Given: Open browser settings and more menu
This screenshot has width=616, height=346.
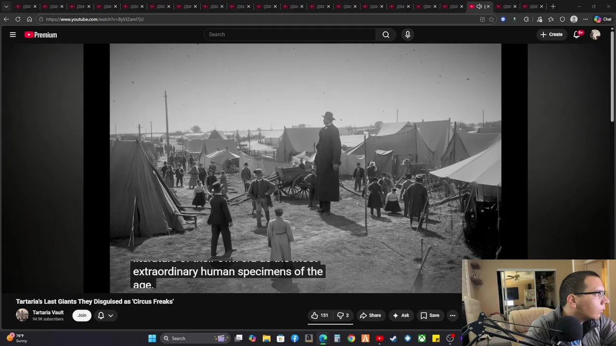Looking at the screenshot, I should [x=585, y=19].
